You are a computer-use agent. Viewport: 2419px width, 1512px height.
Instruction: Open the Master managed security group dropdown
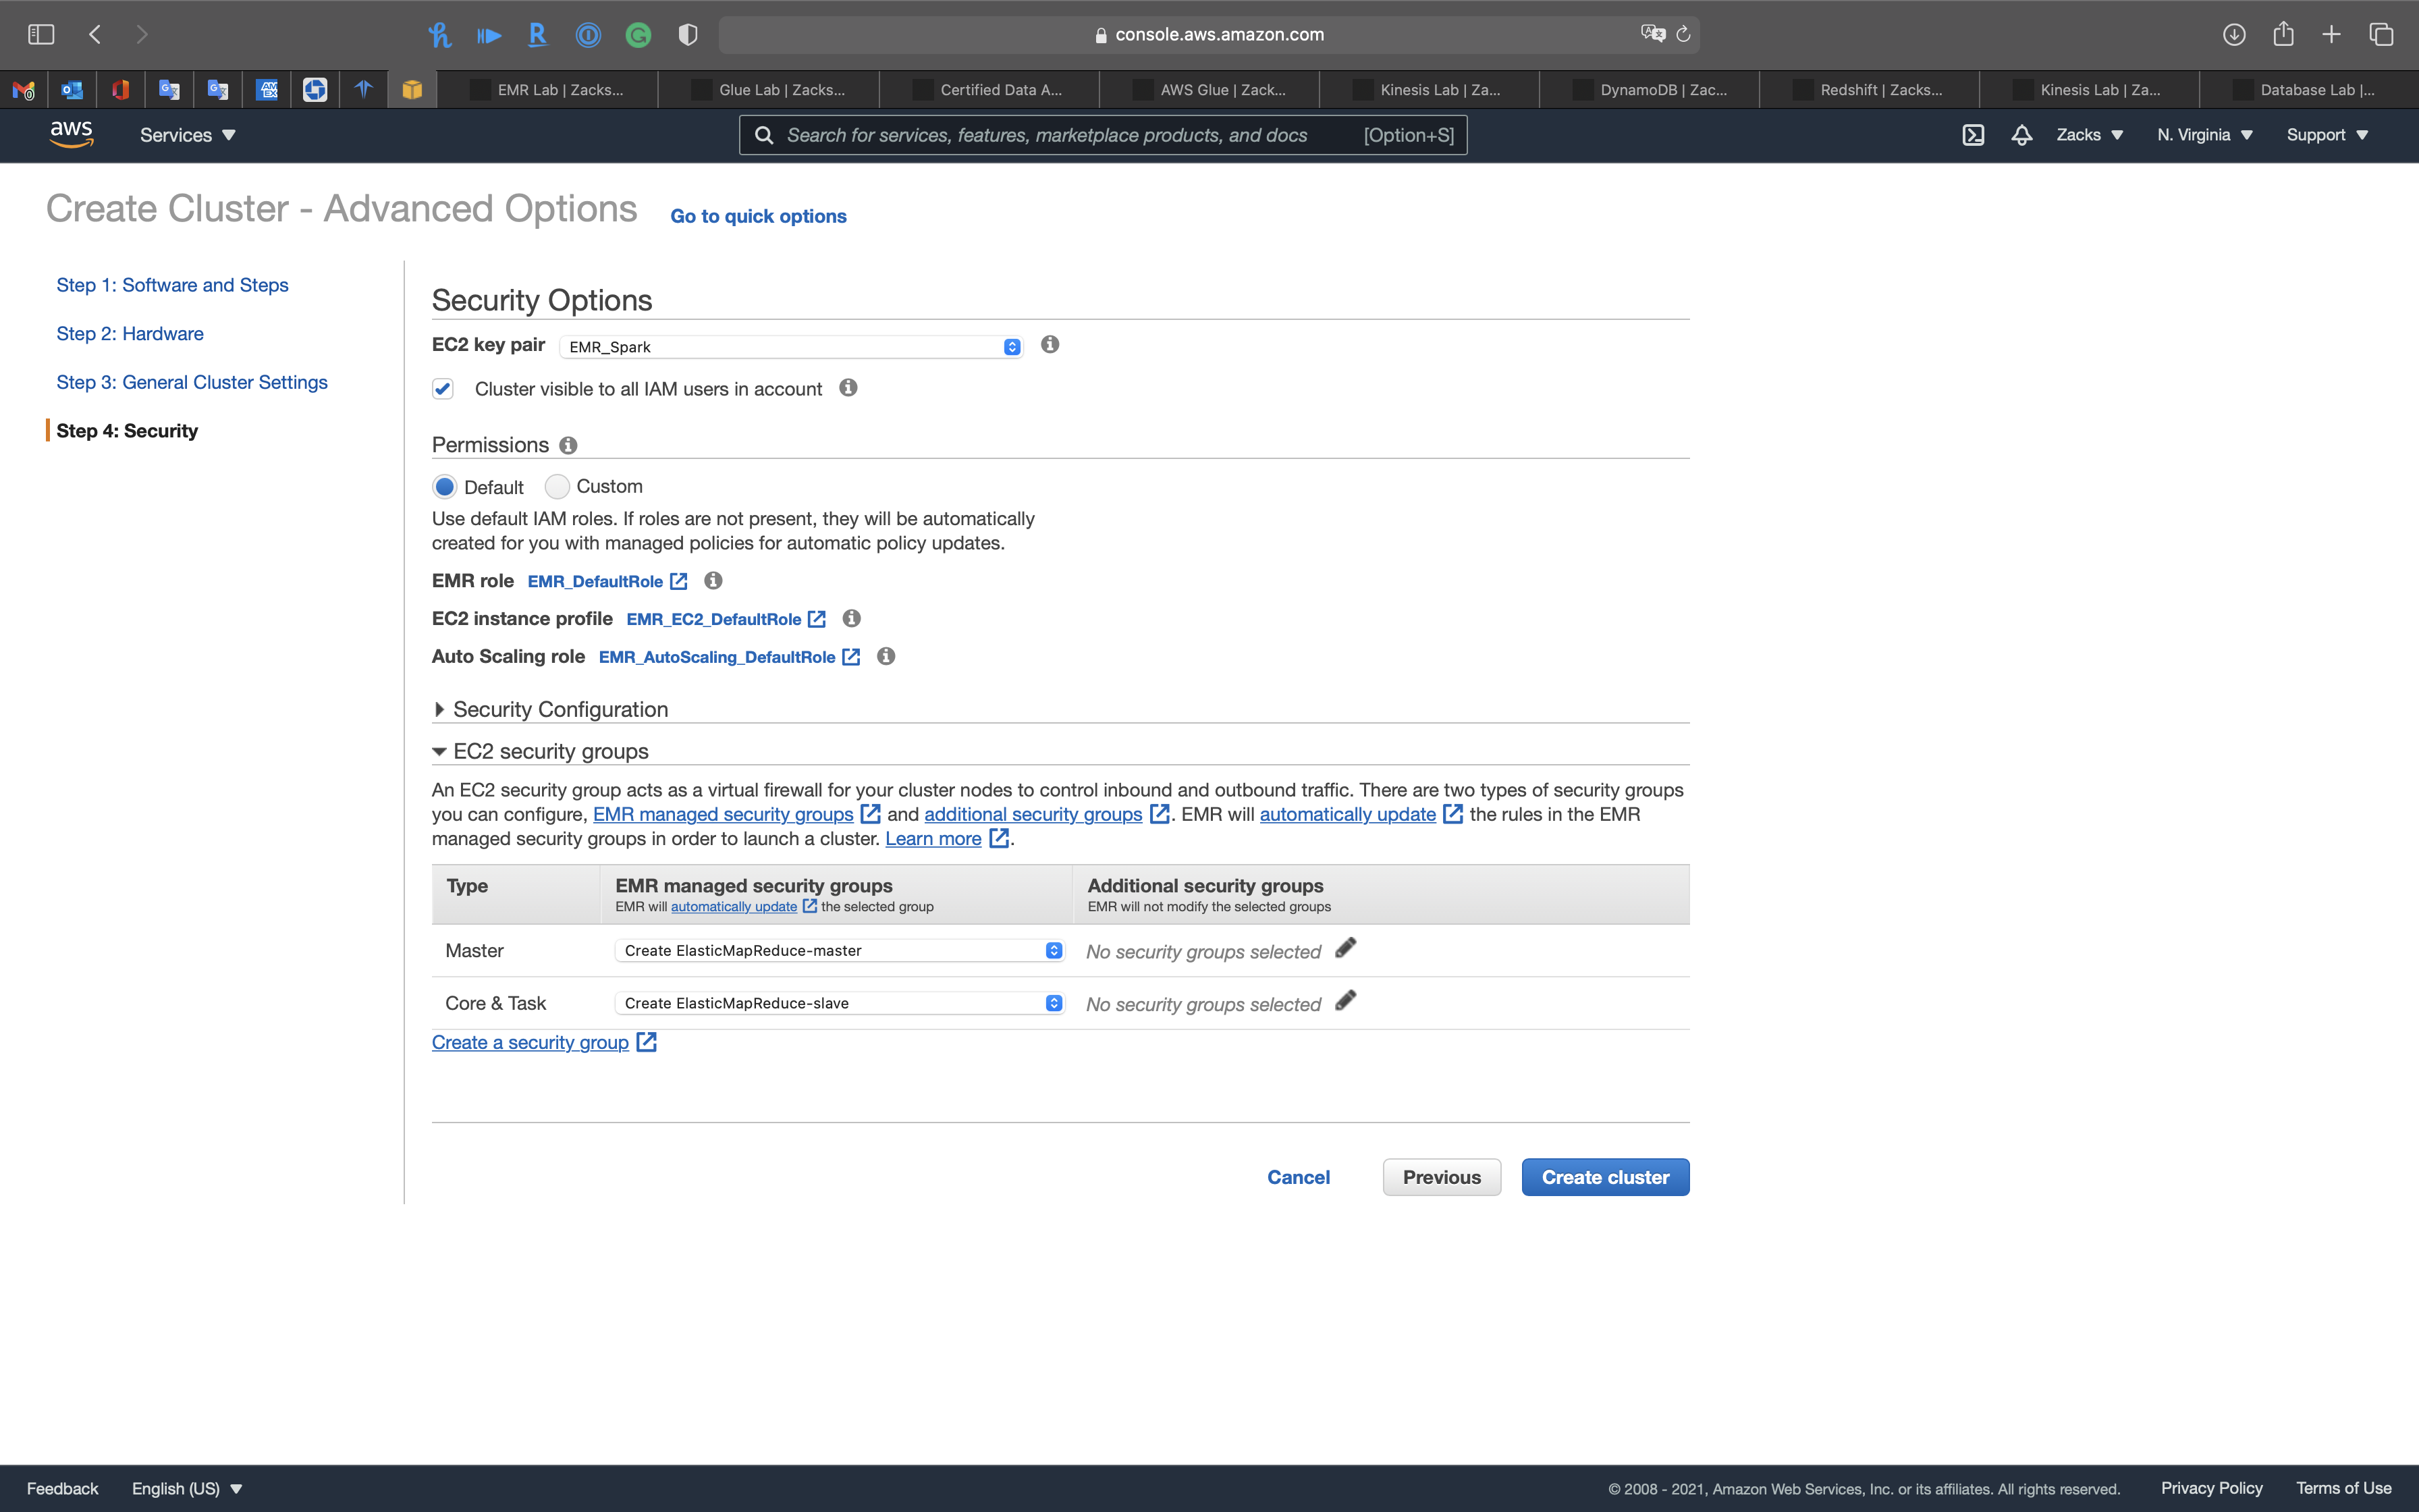839,950
